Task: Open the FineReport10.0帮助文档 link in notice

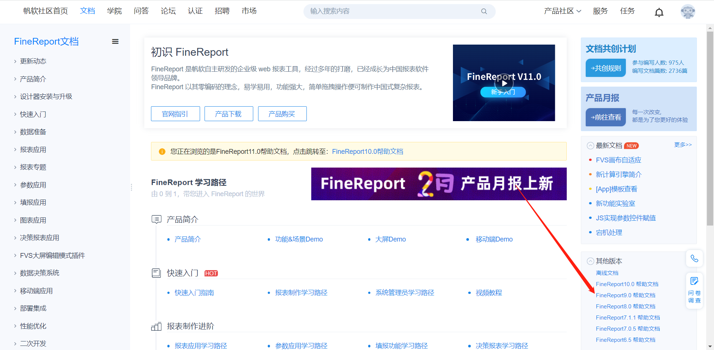Action: pos(367,152)
